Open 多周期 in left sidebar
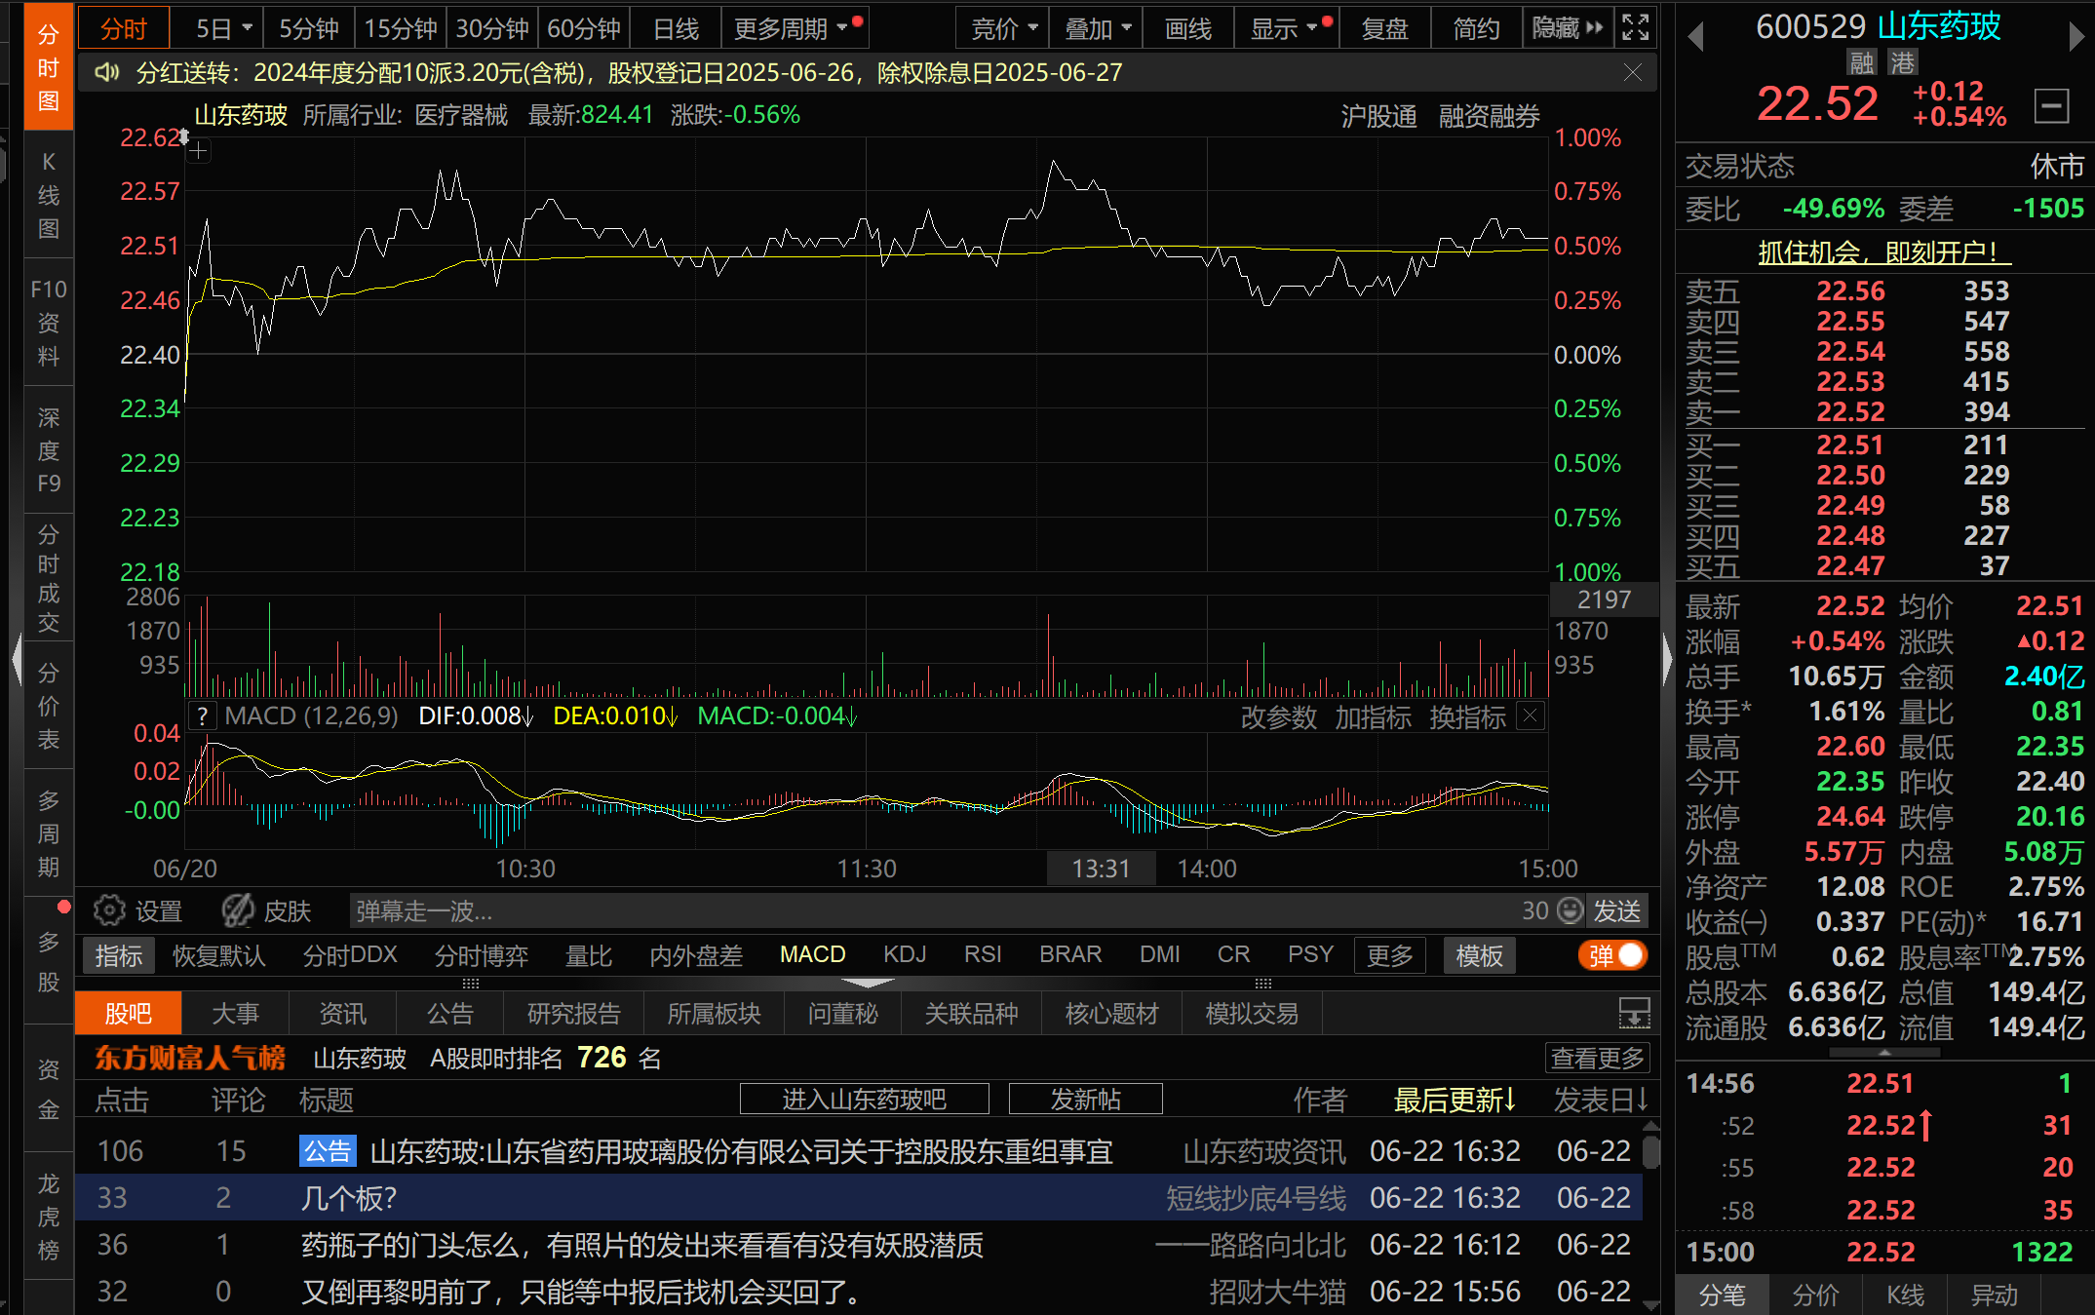The image size is (2095, 1315). click(x=49, y=834)
